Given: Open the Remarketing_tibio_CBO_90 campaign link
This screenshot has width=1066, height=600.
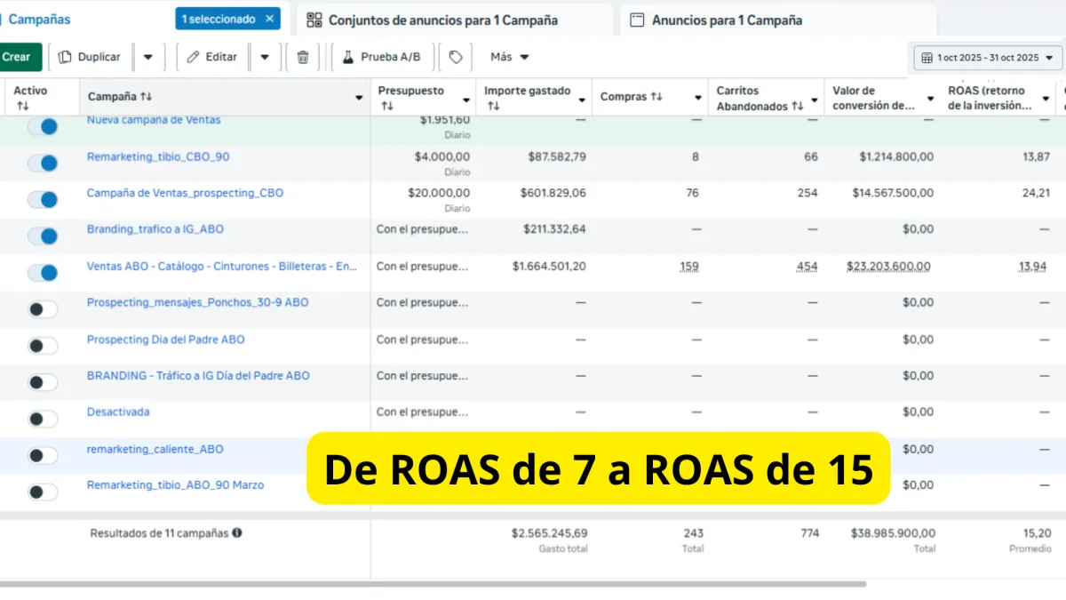Looking at the screenshot, I should [x=158, y=156].
